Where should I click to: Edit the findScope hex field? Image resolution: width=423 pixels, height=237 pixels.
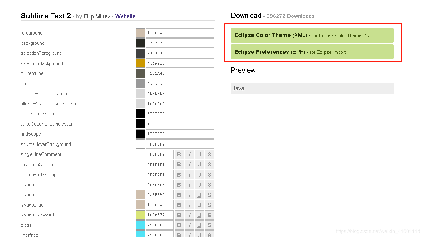(x=180, y=134)
